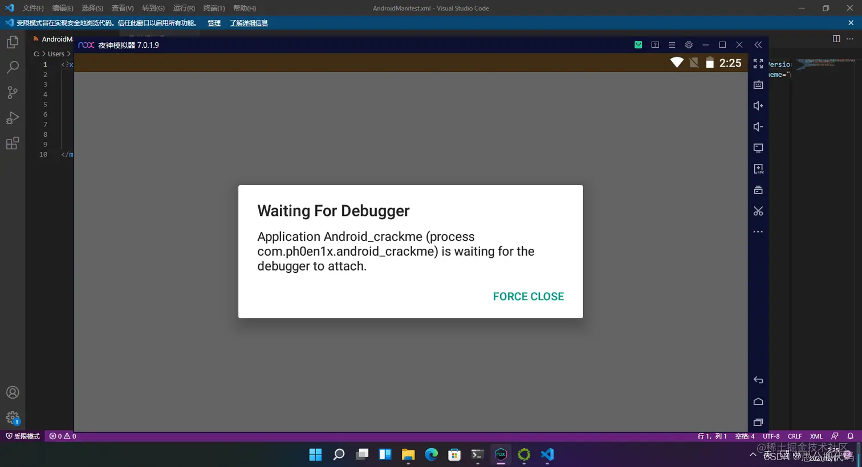
Task: Open the Nox sidebar more options dots
Action: click(758, 232)
